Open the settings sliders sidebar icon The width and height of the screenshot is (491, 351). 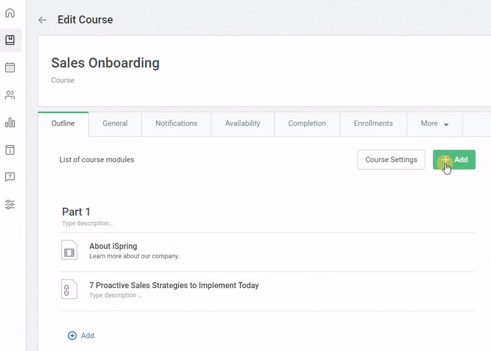tap(10, 205)
